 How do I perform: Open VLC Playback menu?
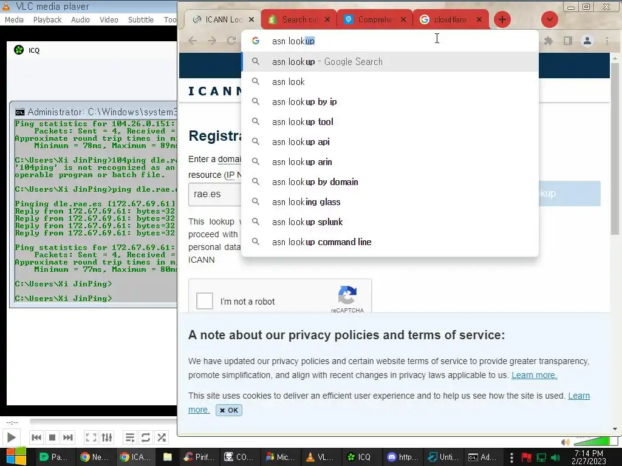(x=47, y=19)
